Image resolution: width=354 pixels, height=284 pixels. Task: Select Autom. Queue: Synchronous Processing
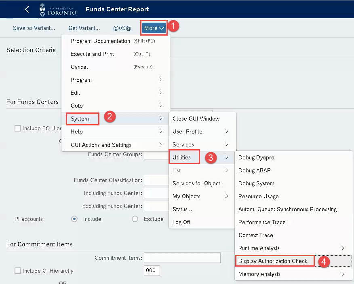pos(293,209)
